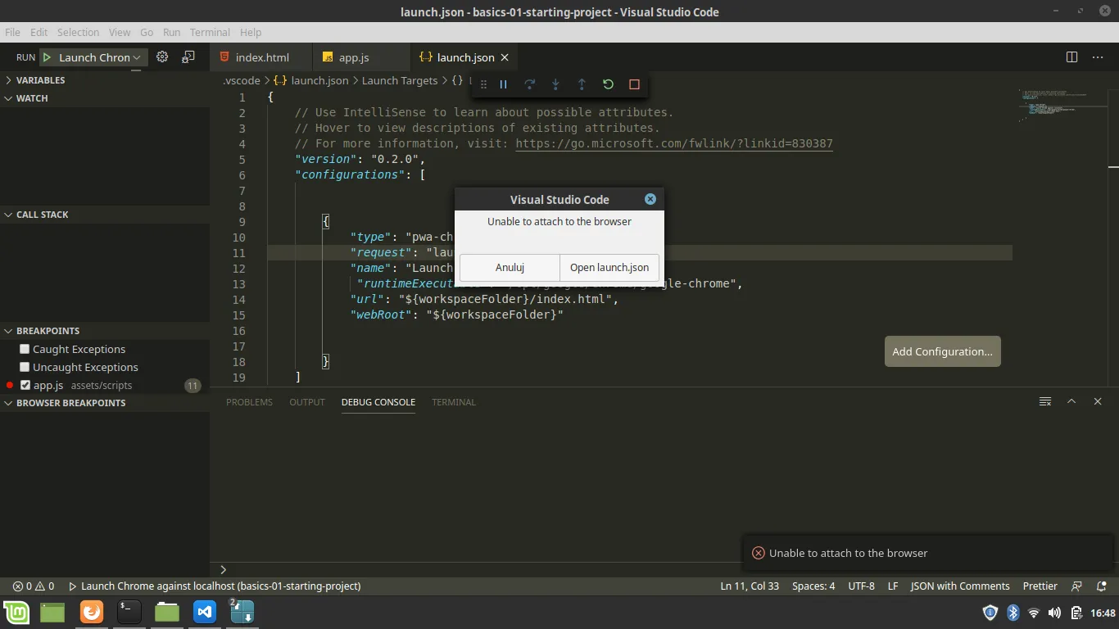This screenshot has width=1119, height=629.
Task: Open the File menu
Action: (12, 32)
